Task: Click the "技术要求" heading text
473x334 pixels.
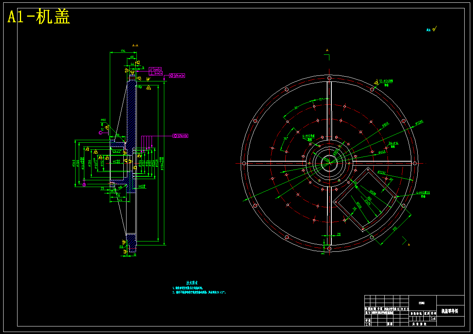Action: 192,283
